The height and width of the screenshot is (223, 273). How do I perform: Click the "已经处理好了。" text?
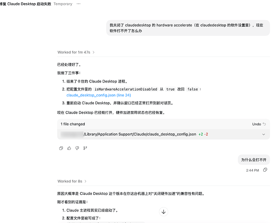(69, 65)
